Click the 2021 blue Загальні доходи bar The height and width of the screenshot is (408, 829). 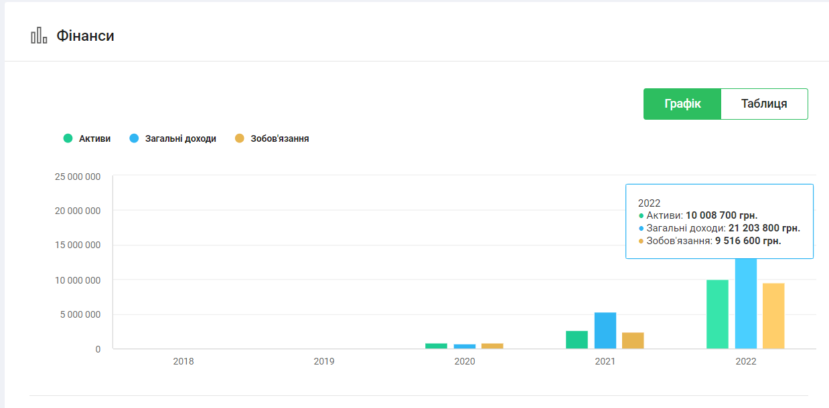[x=605, y=330]
